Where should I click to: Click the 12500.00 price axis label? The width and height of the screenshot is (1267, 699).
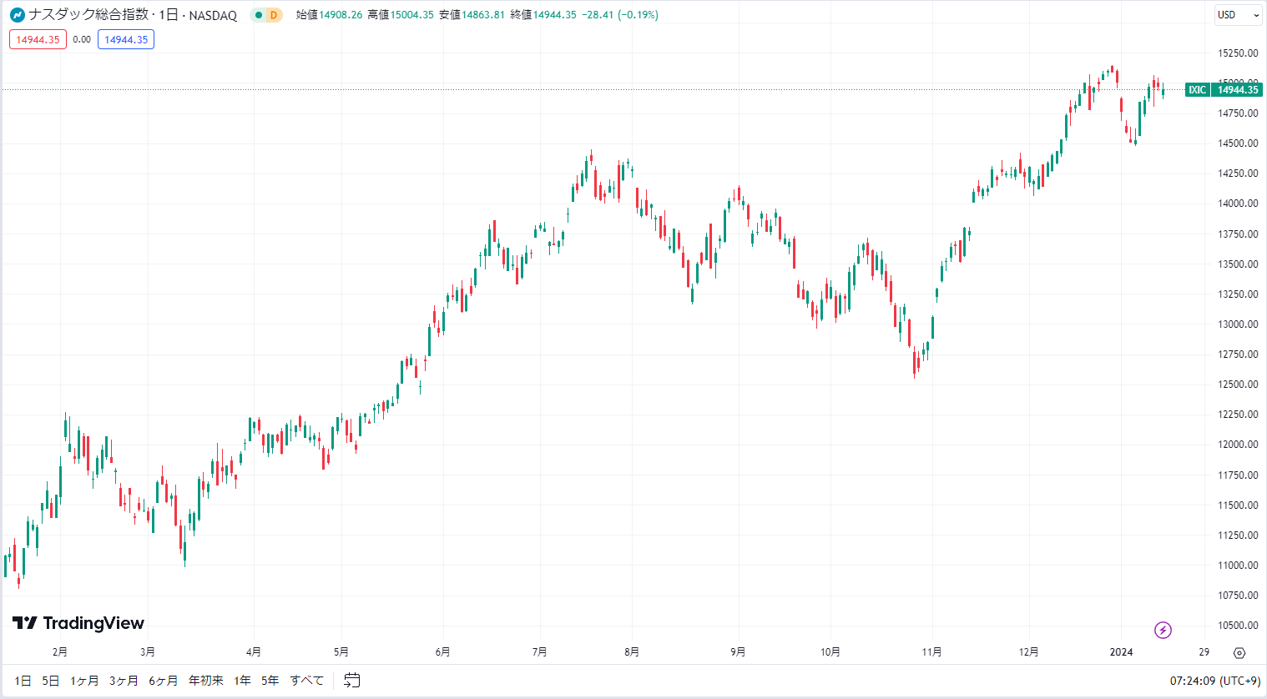click(1238, 385)
